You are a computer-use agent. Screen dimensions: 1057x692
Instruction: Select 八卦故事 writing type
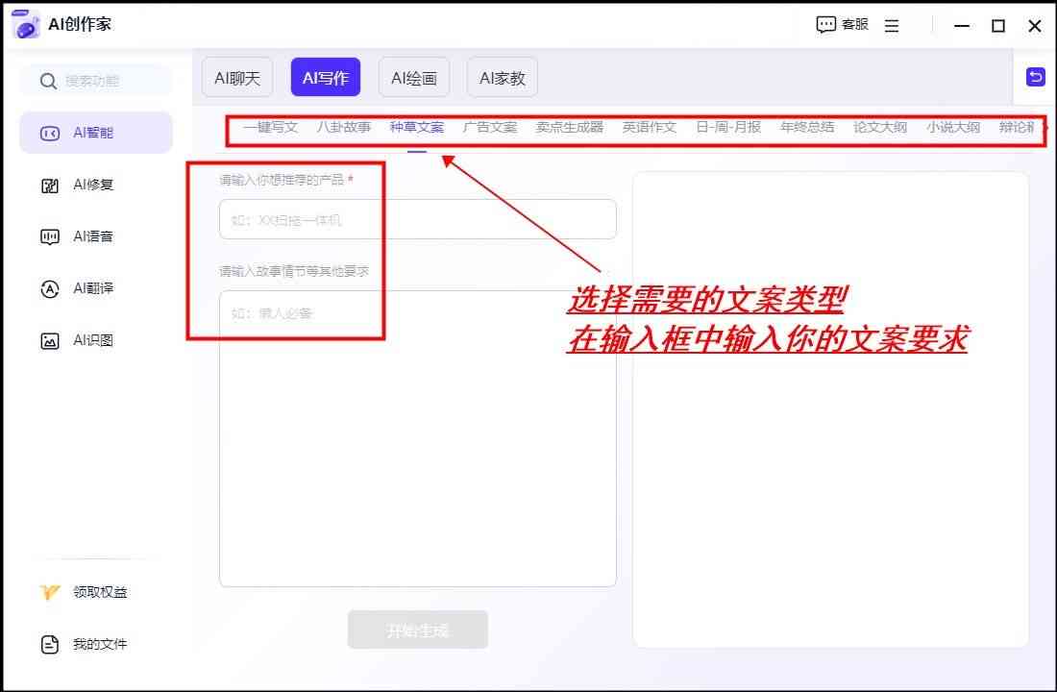[344, 127]
